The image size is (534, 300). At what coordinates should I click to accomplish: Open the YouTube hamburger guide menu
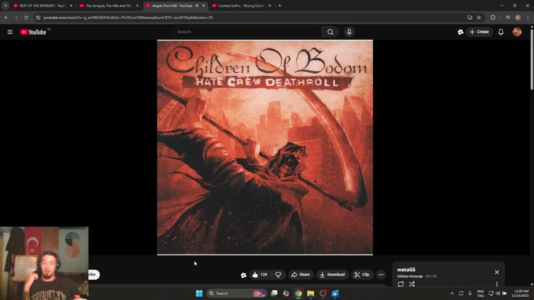click(x=10, y=32)
